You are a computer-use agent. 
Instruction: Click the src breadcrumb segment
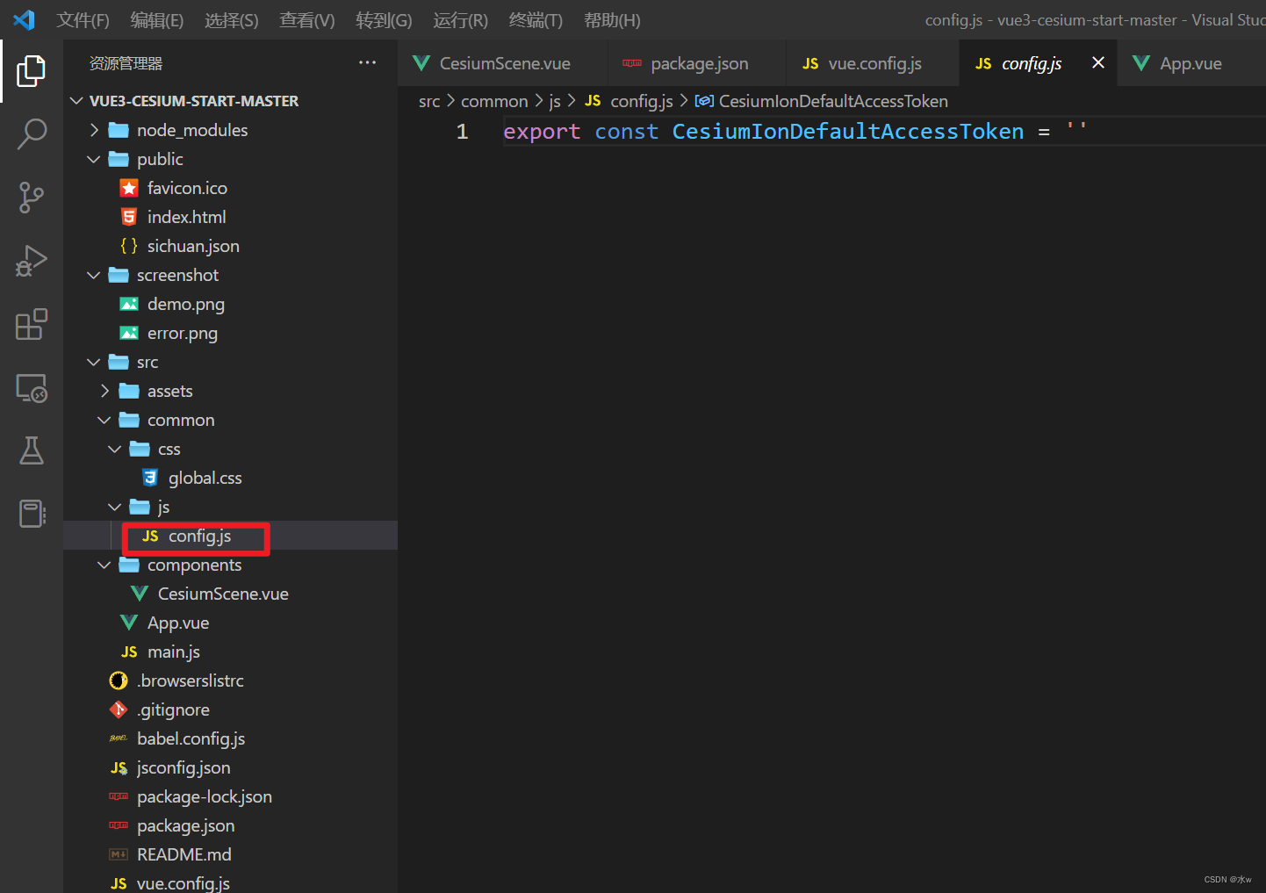429,101
